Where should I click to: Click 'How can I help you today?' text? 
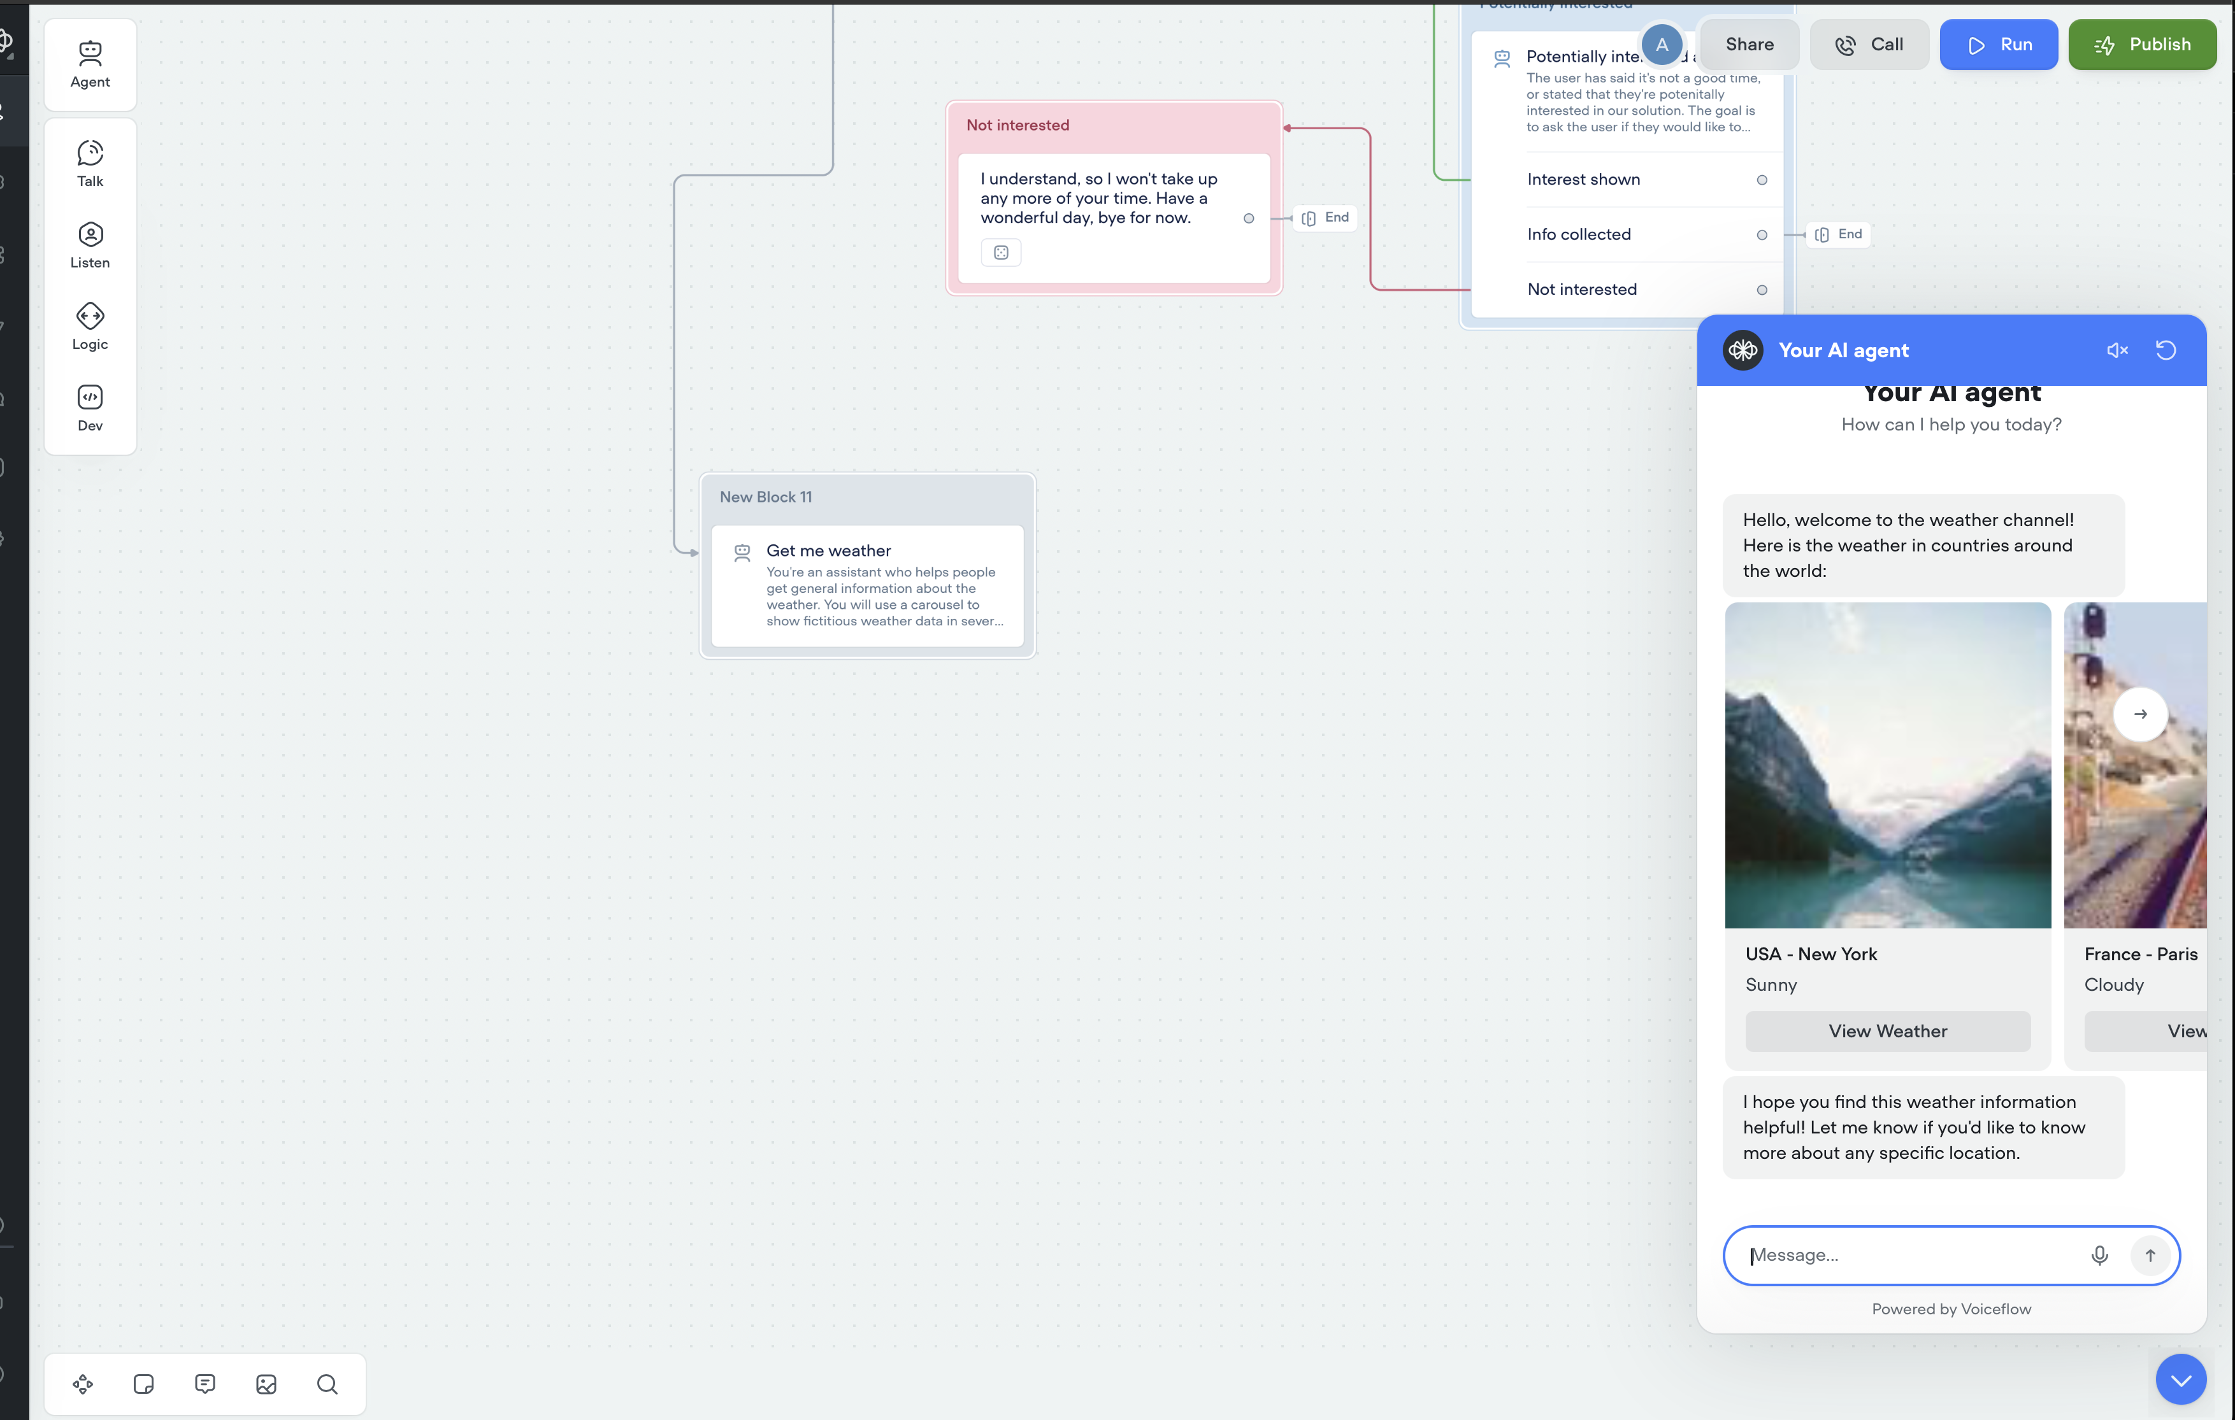click(x=1951, y=424)
